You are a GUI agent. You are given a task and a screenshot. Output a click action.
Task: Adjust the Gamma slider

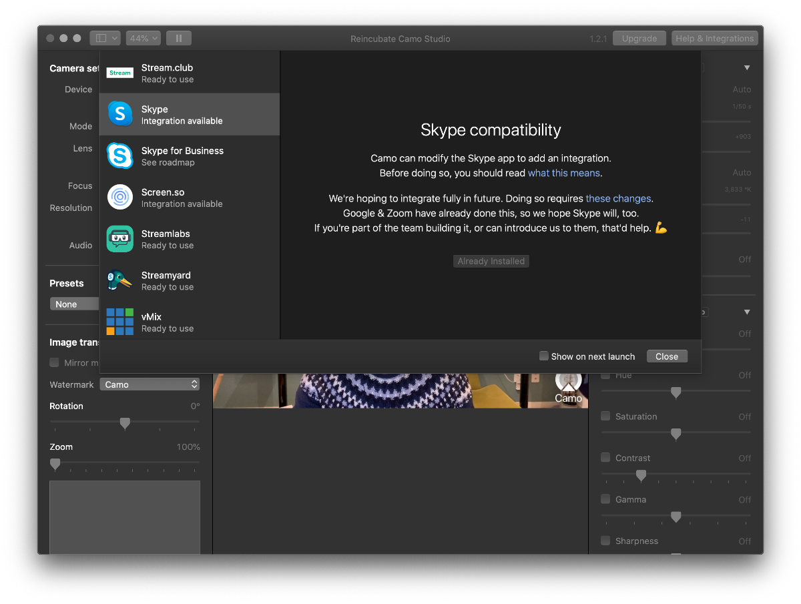pyautogui.click(x=676, y=517)
